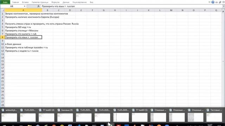Open the Данные ribbon tab
225x126 pixels.
66,2
